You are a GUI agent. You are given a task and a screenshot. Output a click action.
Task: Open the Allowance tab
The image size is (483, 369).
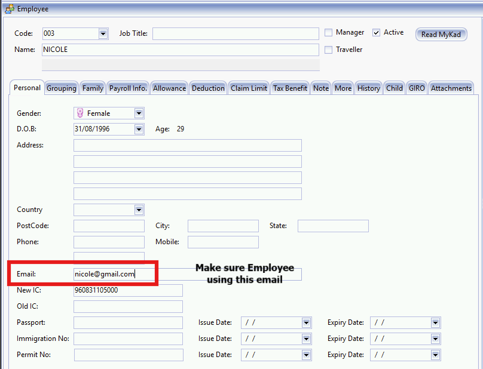[x=169, y=87]
